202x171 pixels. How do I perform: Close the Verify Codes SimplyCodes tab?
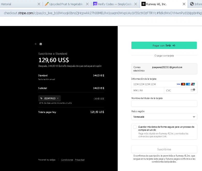coord(136,4)
